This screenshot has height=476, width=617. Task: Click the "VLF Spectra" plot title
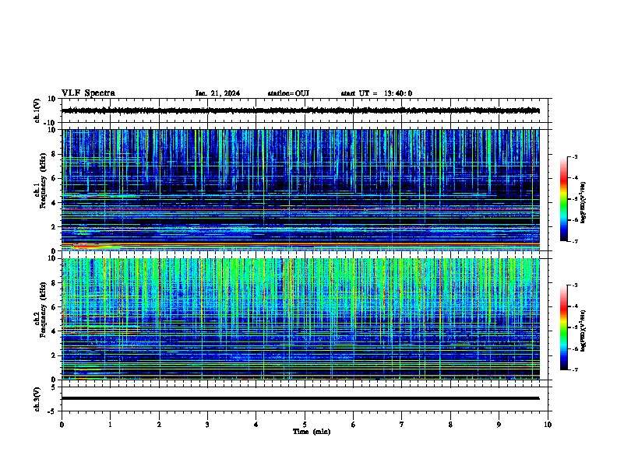(x=88, y=93)
